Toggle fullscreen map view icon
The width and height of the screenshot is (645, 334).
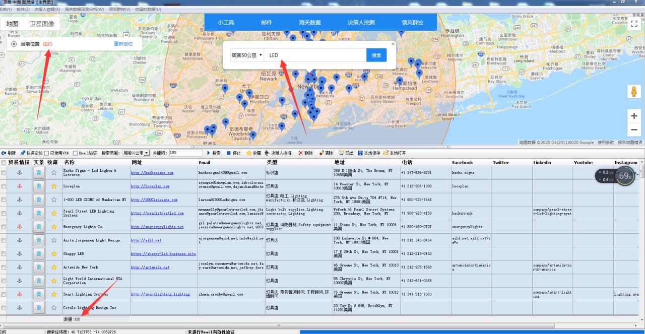tap(634, 26)
